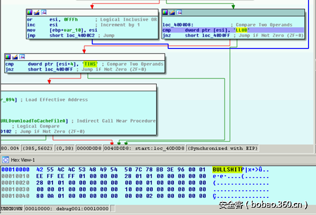Click the 'loc_40D0D8:' label
This screenshot has height=215, width=316.
178,25
